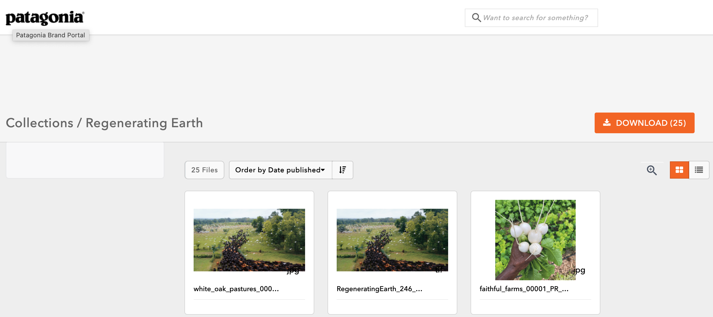Switch to grid view

click(x=679, y=170)
